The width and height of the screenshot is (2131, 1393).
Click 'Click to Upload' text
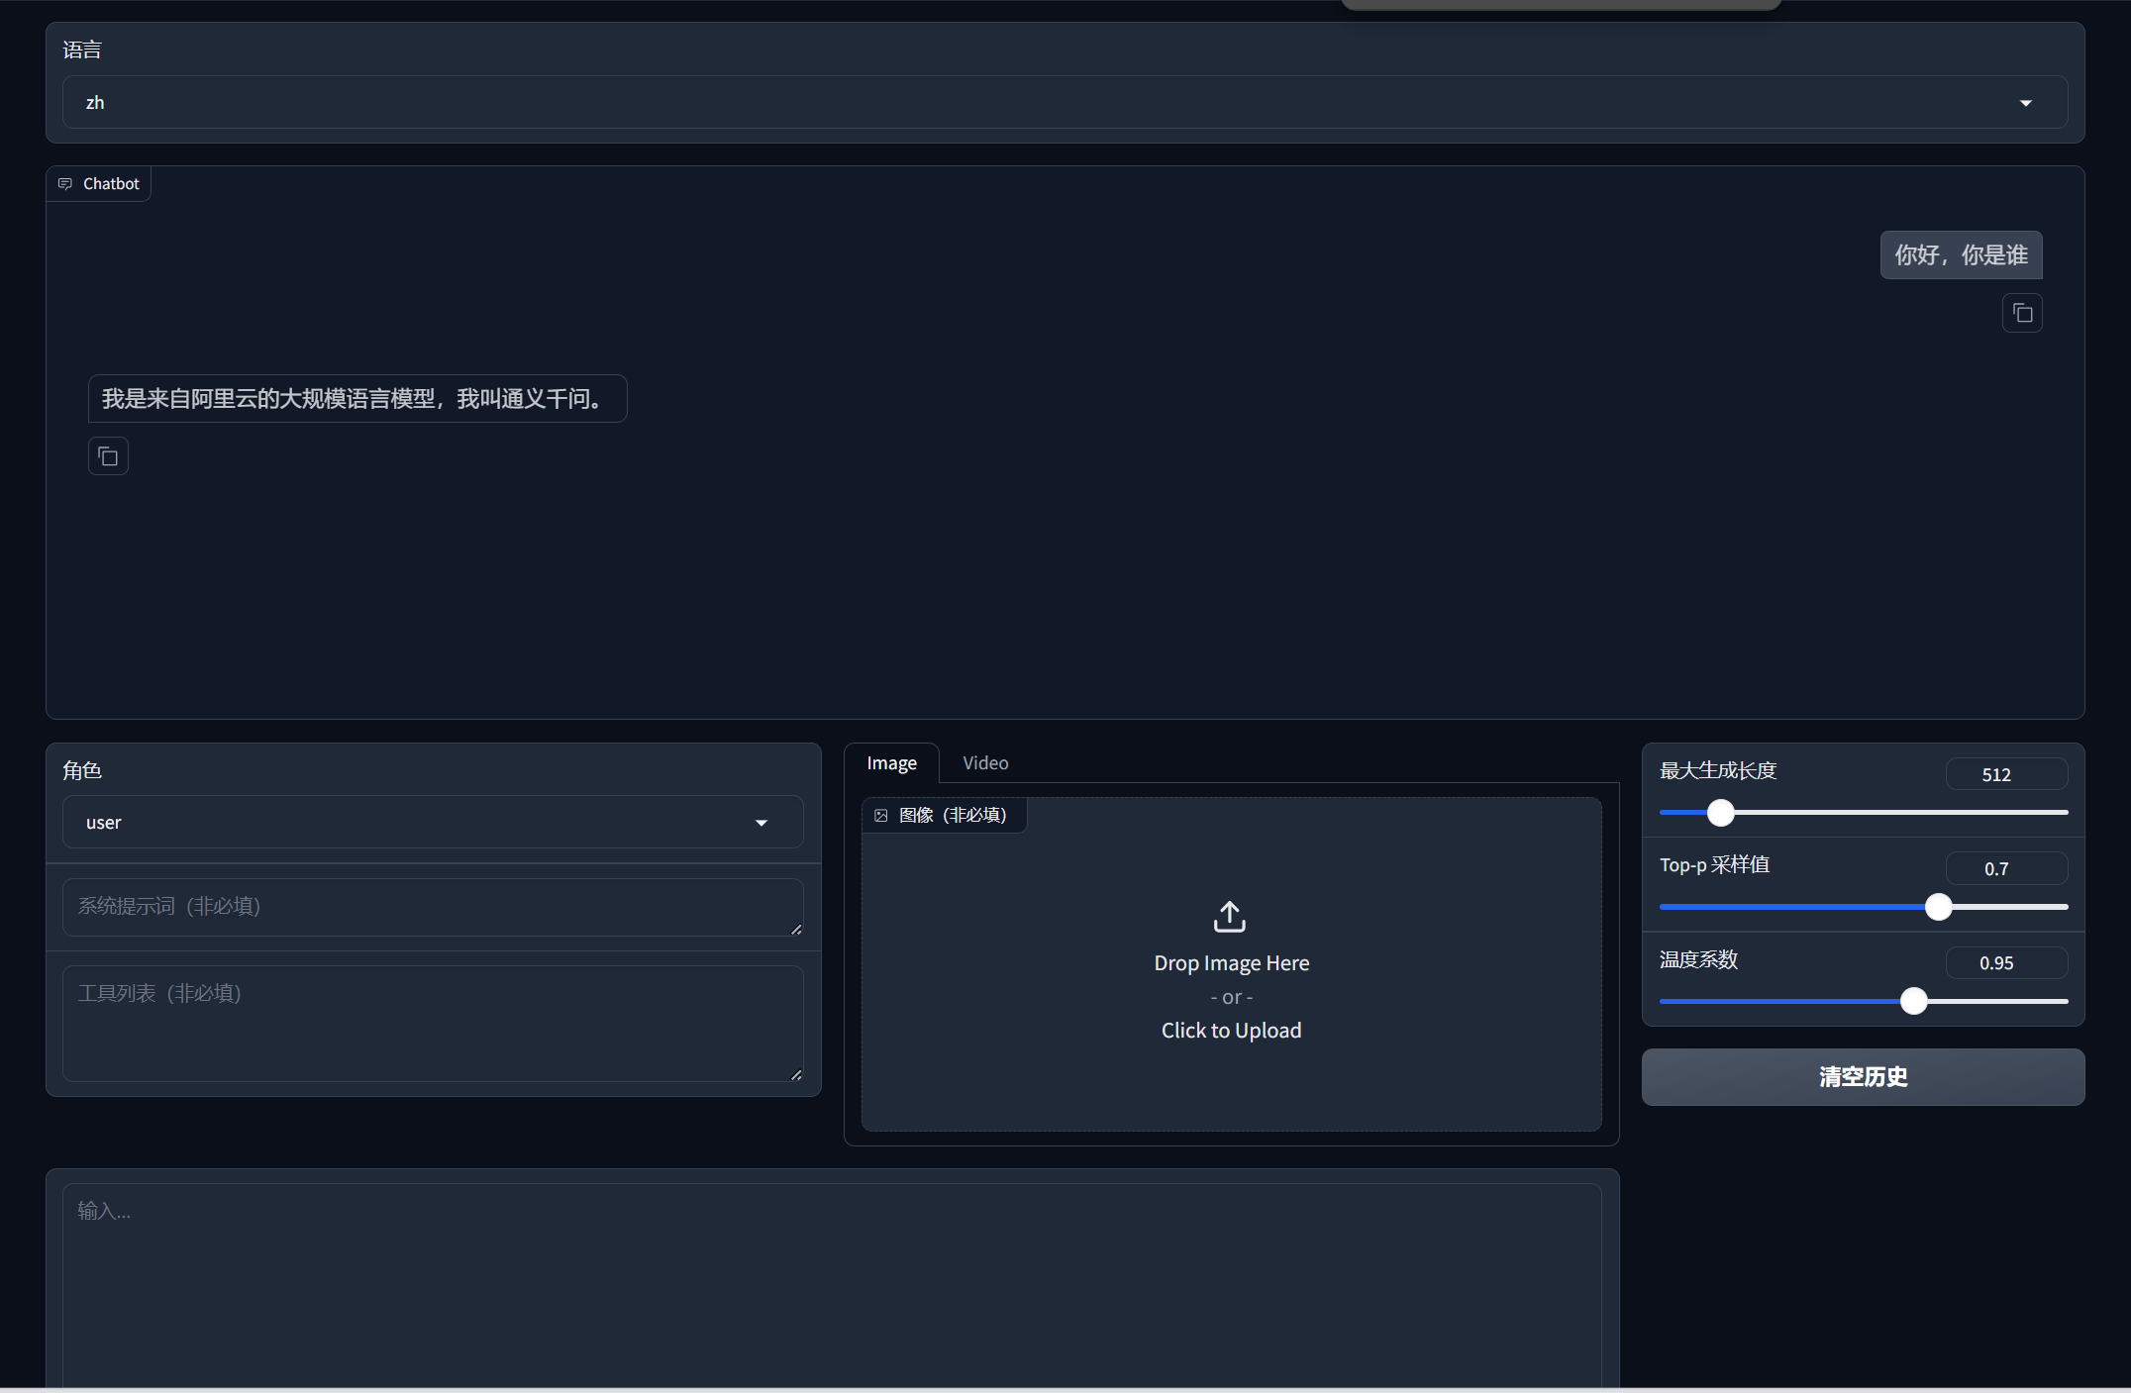(x=1231, y=1031)
